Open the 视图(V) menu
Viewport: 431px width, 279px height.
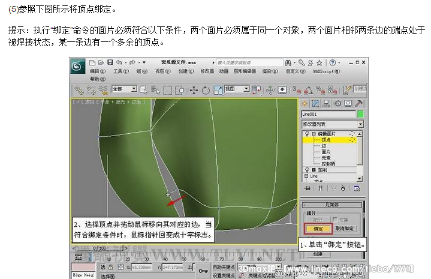click(x=162, y=71)
